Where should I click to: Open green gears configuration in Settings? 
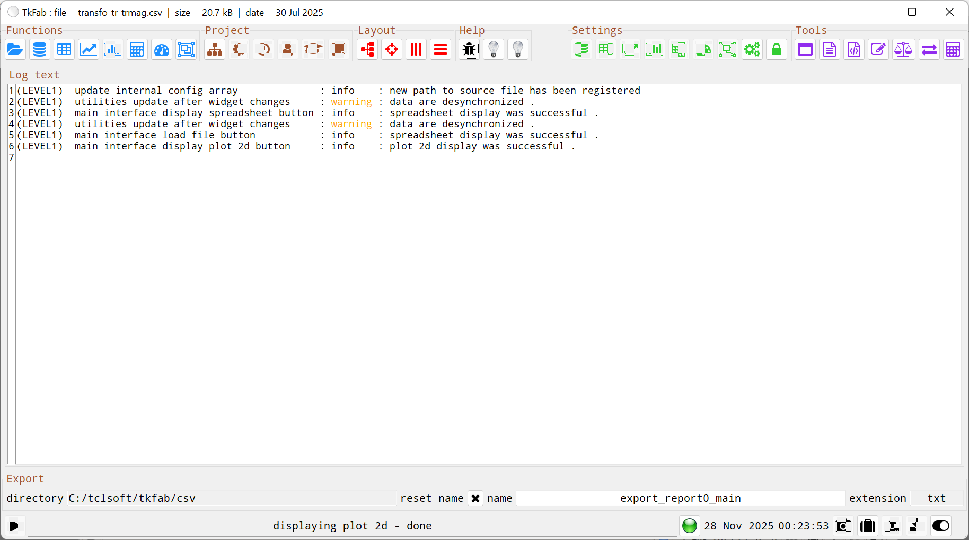coord(752,49)
